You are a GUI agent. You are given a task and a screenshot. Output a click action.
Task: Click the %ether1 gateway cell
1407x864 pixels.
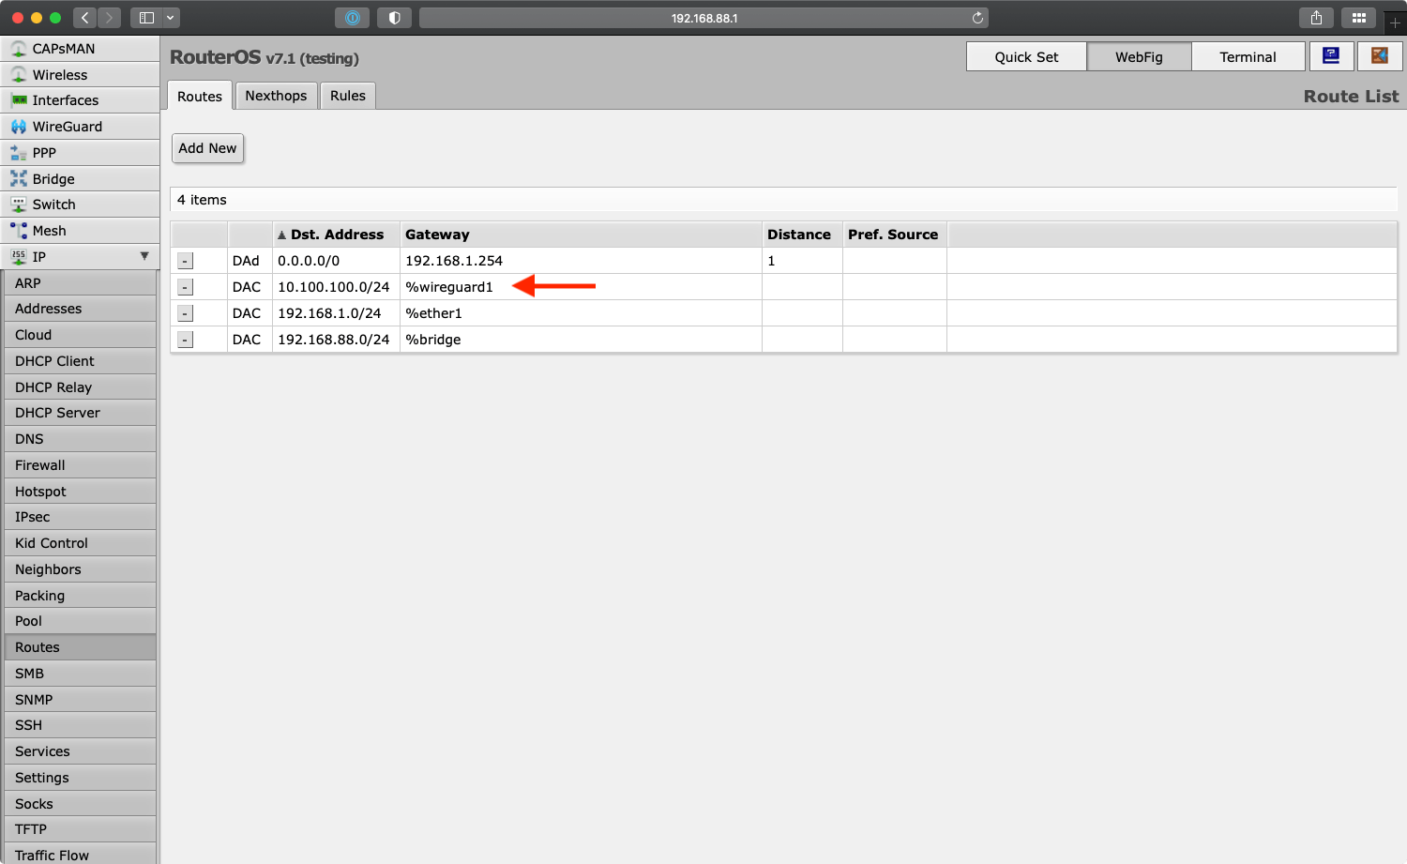click(x=581, y=313)
